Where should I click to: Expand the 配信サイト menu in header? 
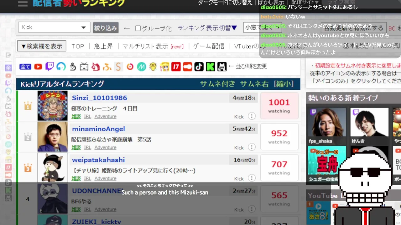click(x=305, y=2)
